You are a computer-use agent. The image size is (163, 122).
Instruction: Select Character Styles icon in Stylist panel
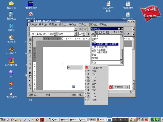click(96, 32)
